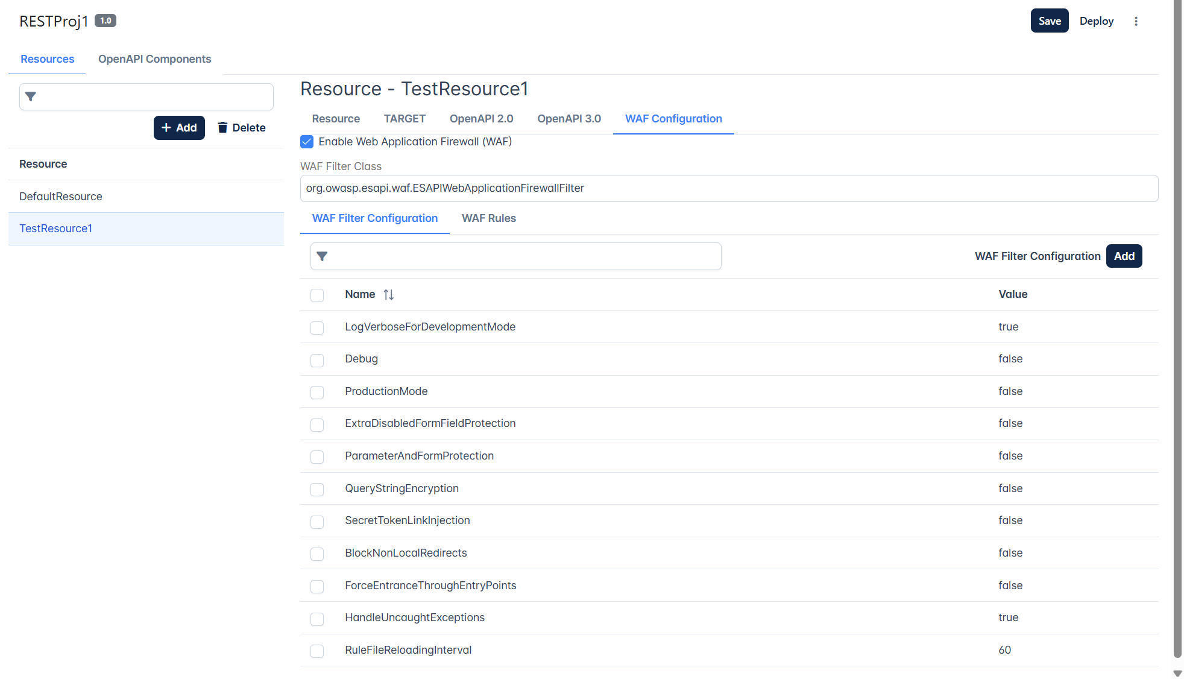
Task: Click the WAF Filter Class input field
Action: tap(729, 188)
